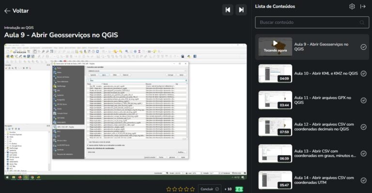Click File Explorer icon on video taskbar
The image size is (372, 193).
pos(14,177)
